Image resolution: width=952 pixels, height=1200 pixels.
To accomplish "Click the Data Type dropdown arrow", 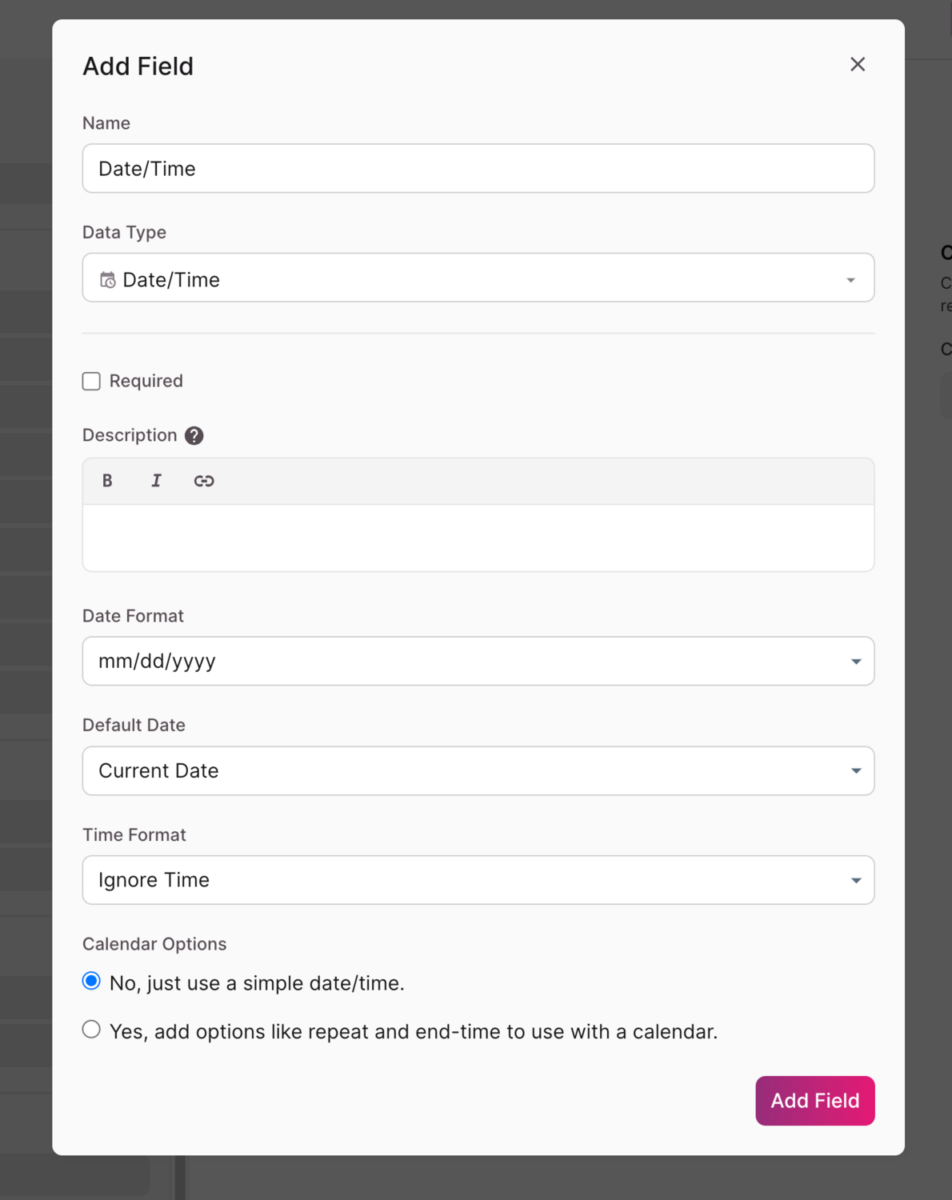I will [850, 280].
